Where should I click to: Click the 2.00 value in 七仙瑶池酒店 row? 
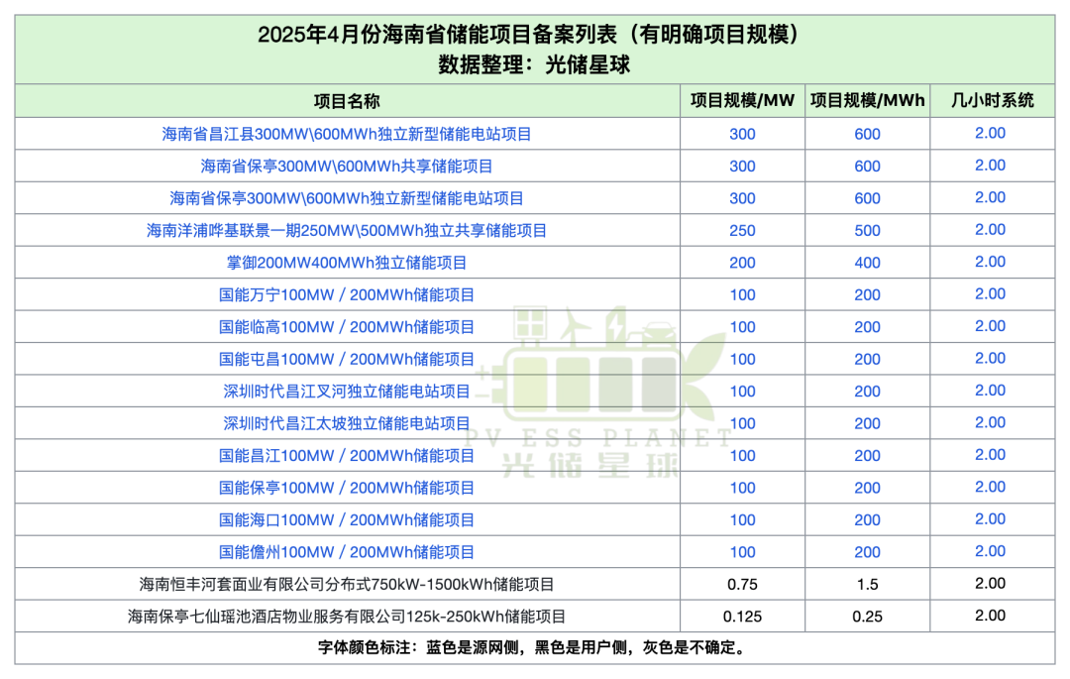[x=990, y=616]
